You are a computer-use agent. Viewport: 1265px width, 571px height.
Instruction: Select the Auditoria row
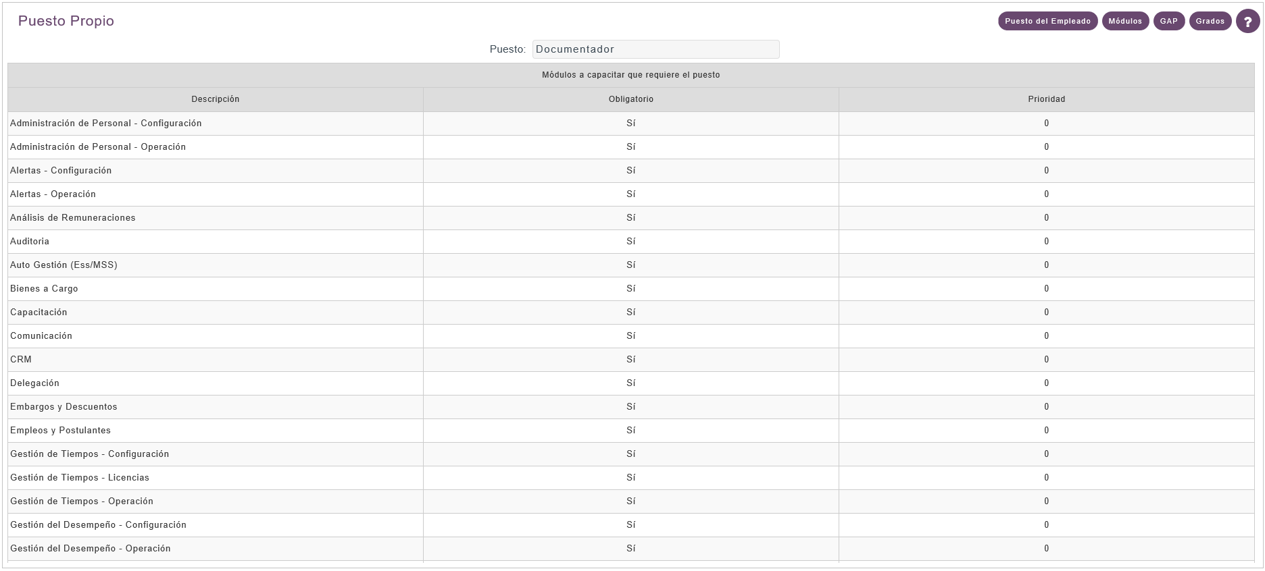(631, 242)
